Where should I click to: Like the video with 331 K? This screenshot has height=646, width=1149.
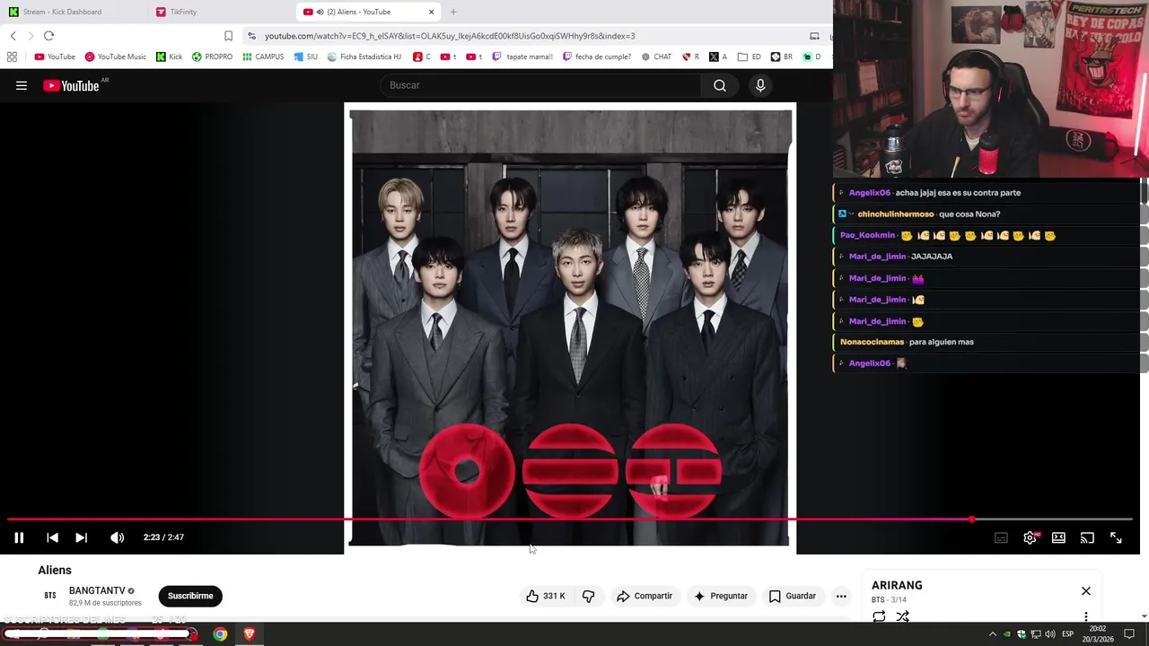(x=546, y=596)
